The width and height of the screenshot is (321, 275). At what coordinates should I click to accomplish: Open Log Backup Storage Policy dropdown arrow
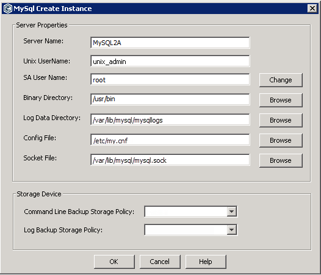(231, 230)
